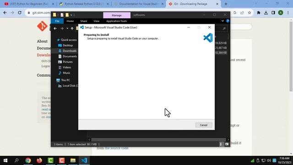
Task: Select This PC in the navigation pane
Action: click(63, 80)
